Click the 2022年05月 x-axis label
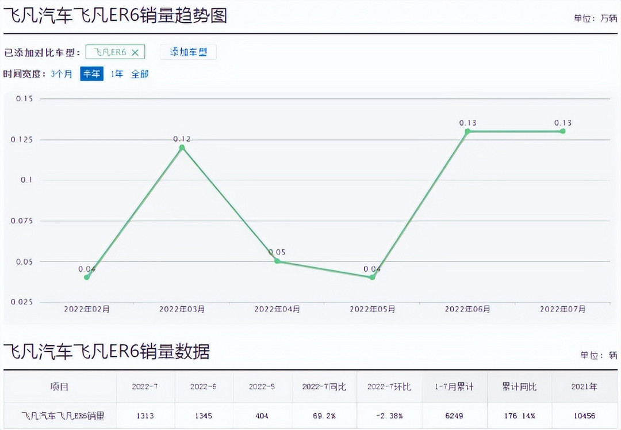 click(372, 309)
